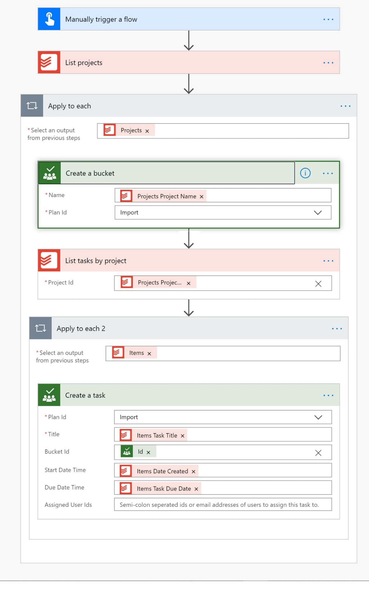Click the loop icon on Apply to each 2
This screenshot has height=591, width=369.
(x=40, y=328)
